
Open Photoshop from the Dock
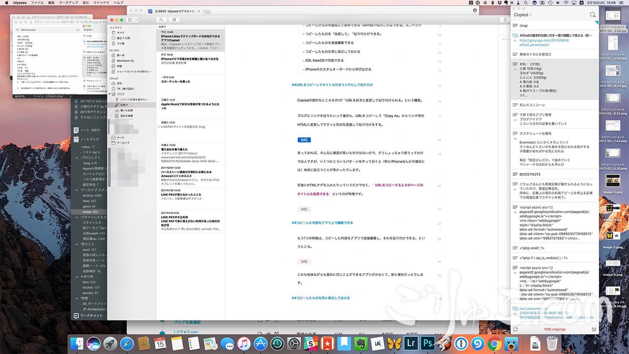(428, 344)
